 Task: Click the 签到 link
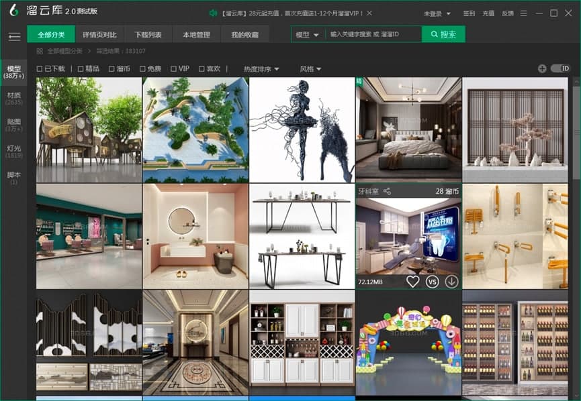(x=469, y=13)
